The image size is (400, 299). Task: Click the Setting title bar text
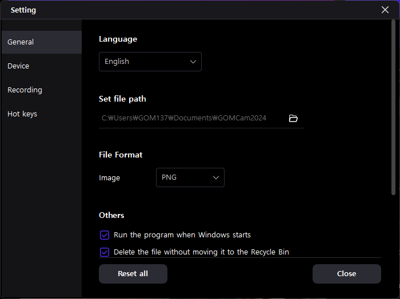23,10
